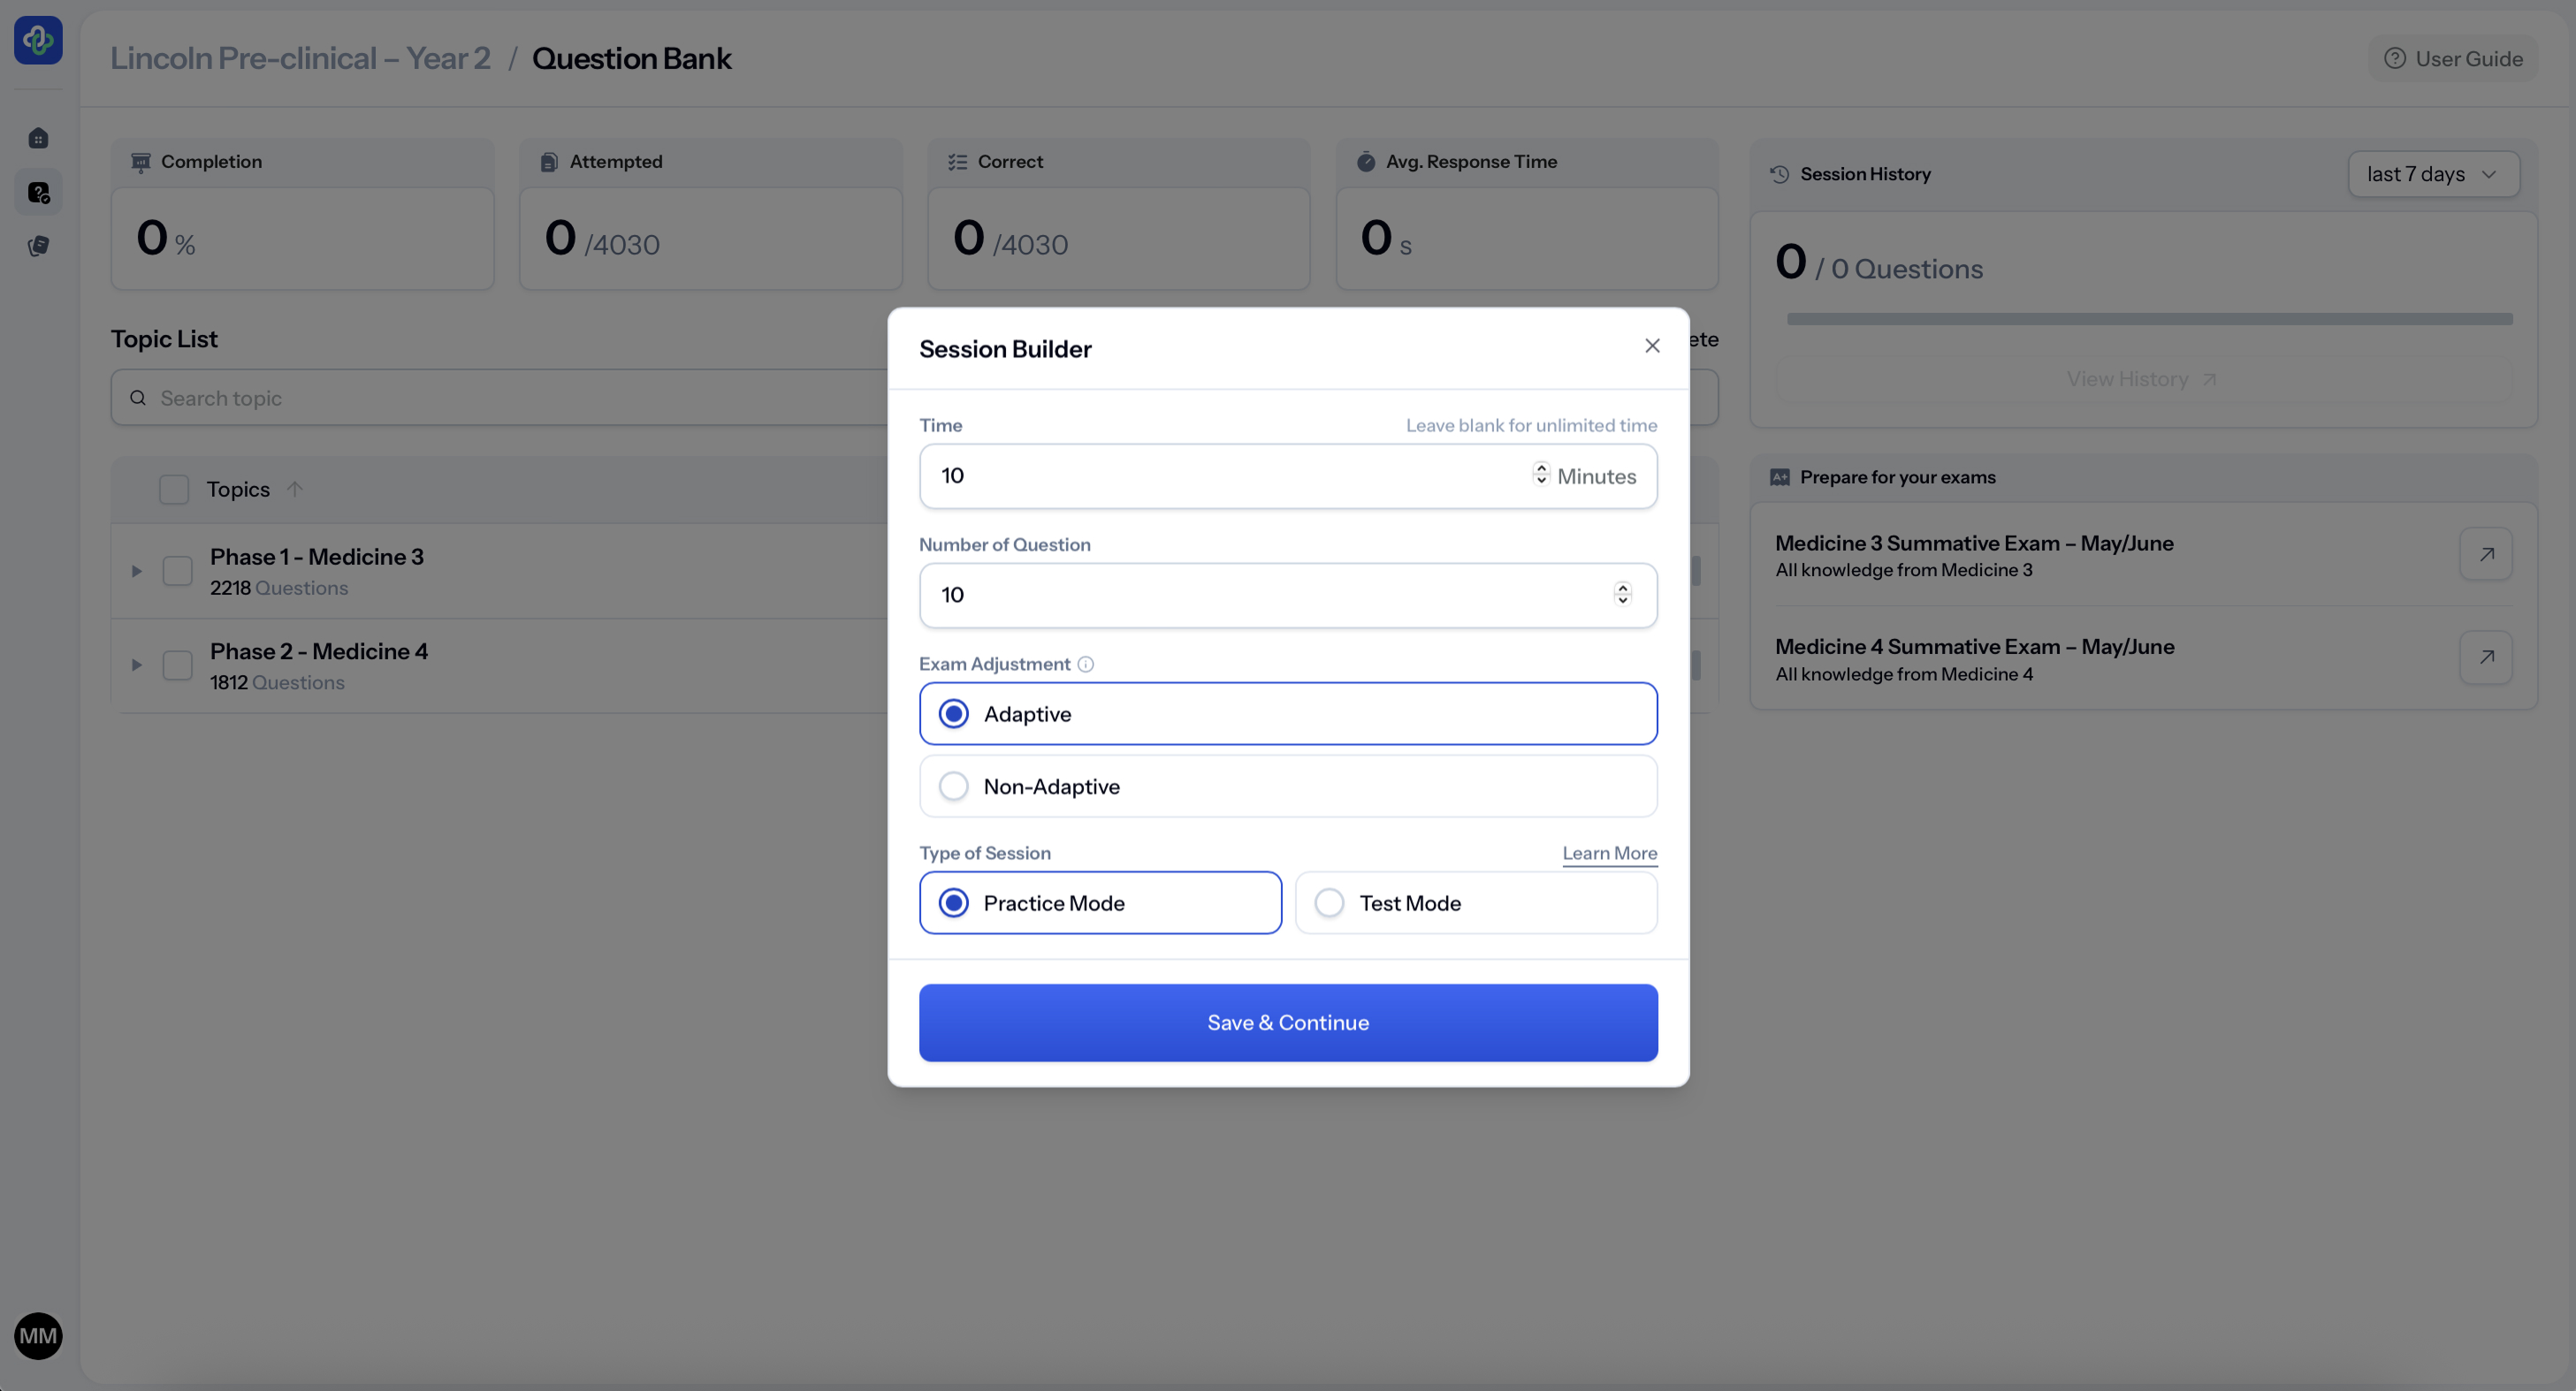Open the last 7 days dropdown
The width and height of the screenshot is (2576, 1391).
point(2433,174)
